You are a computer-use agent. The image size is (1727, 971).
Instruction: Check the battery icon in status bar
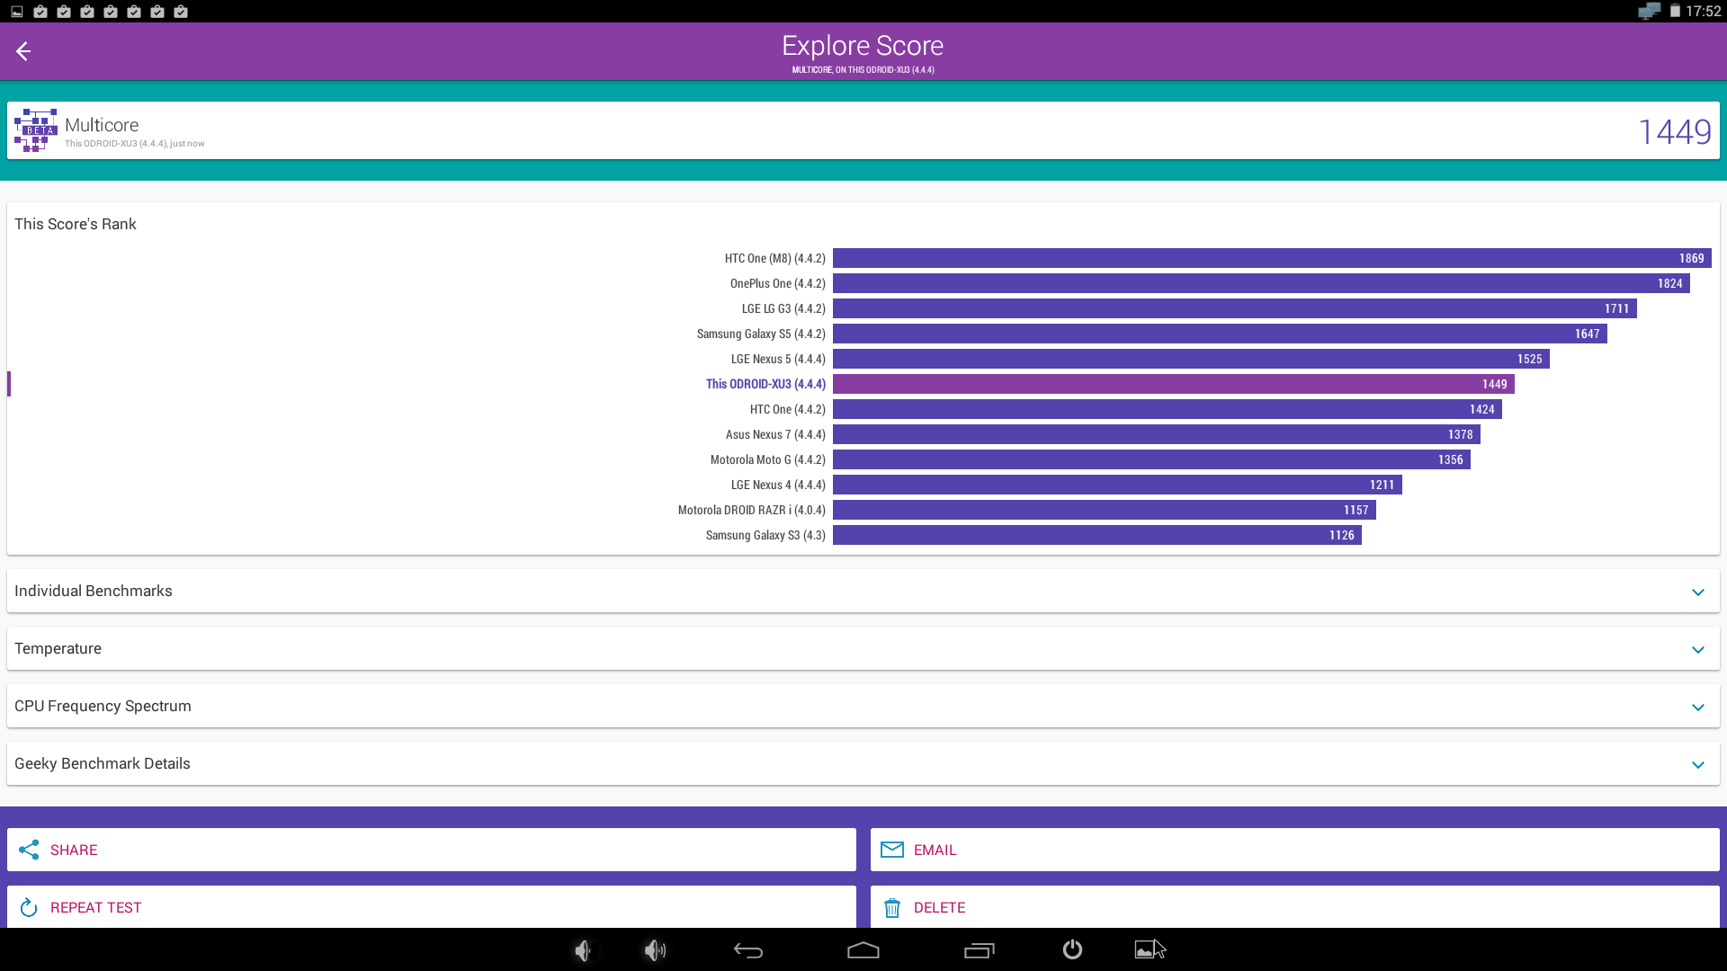[x=1675, y=12]
